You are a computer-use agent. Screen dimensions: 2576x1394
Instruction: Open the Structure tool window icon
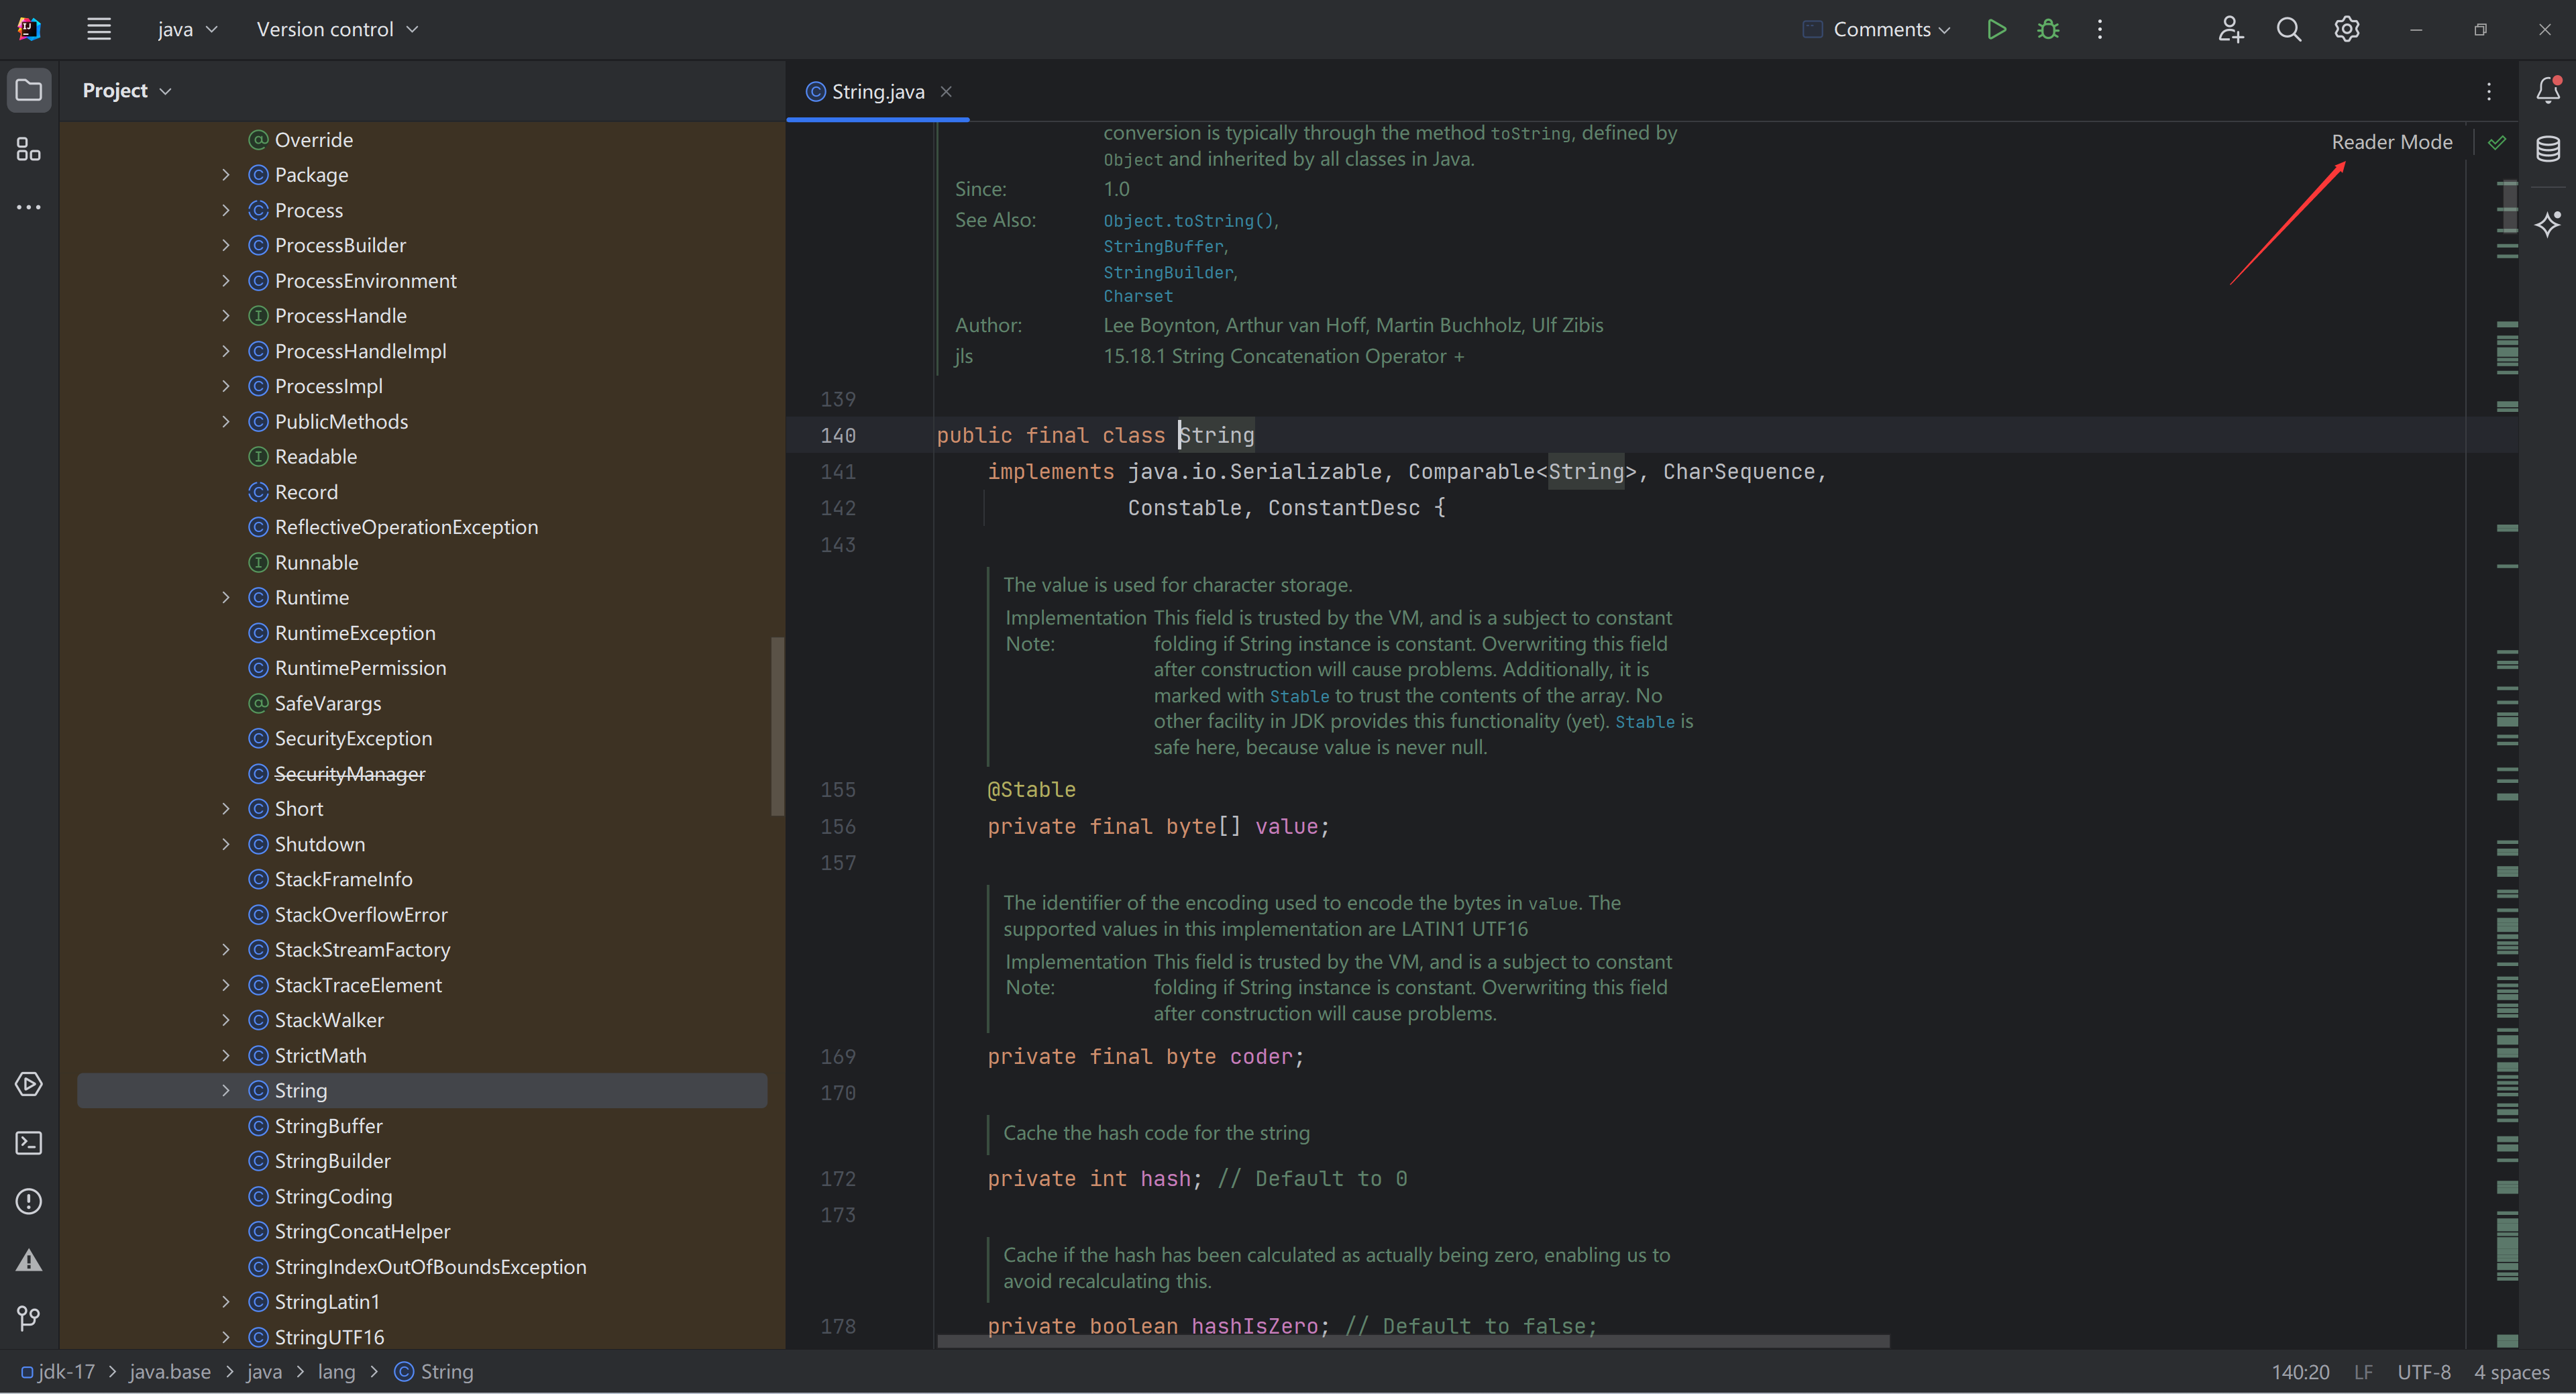point(29,149)
